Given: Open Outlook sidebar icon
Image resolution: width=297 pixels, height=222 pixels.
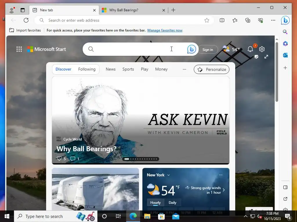Looking at the screenshot, I should click(x=285, y=55).
